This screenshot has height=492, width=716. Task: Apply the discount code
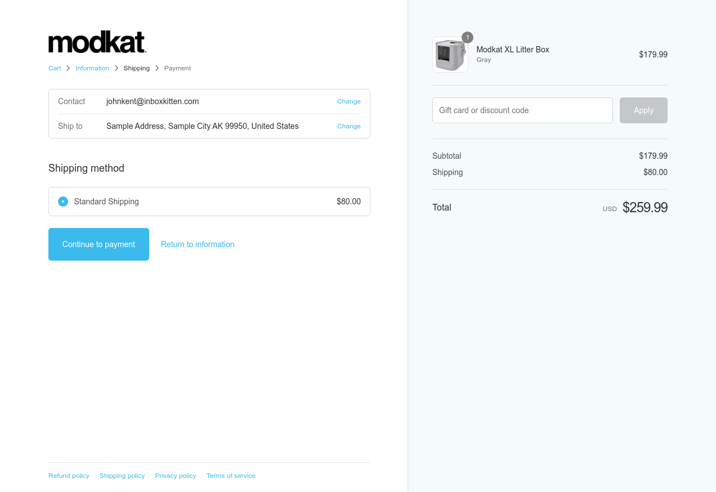[x=643, y=110]
